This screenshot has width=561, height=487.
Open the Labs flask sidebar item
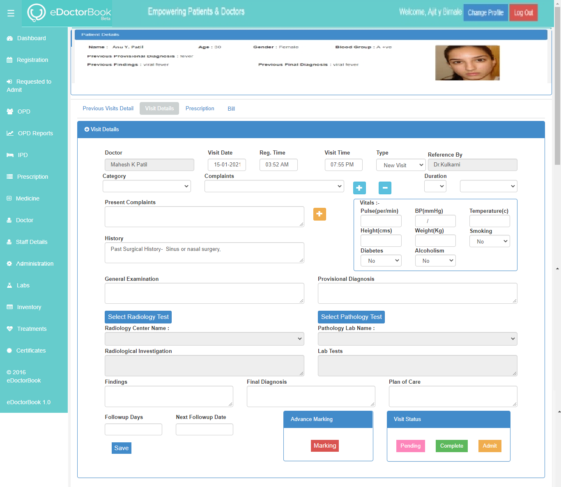point(9,285)
